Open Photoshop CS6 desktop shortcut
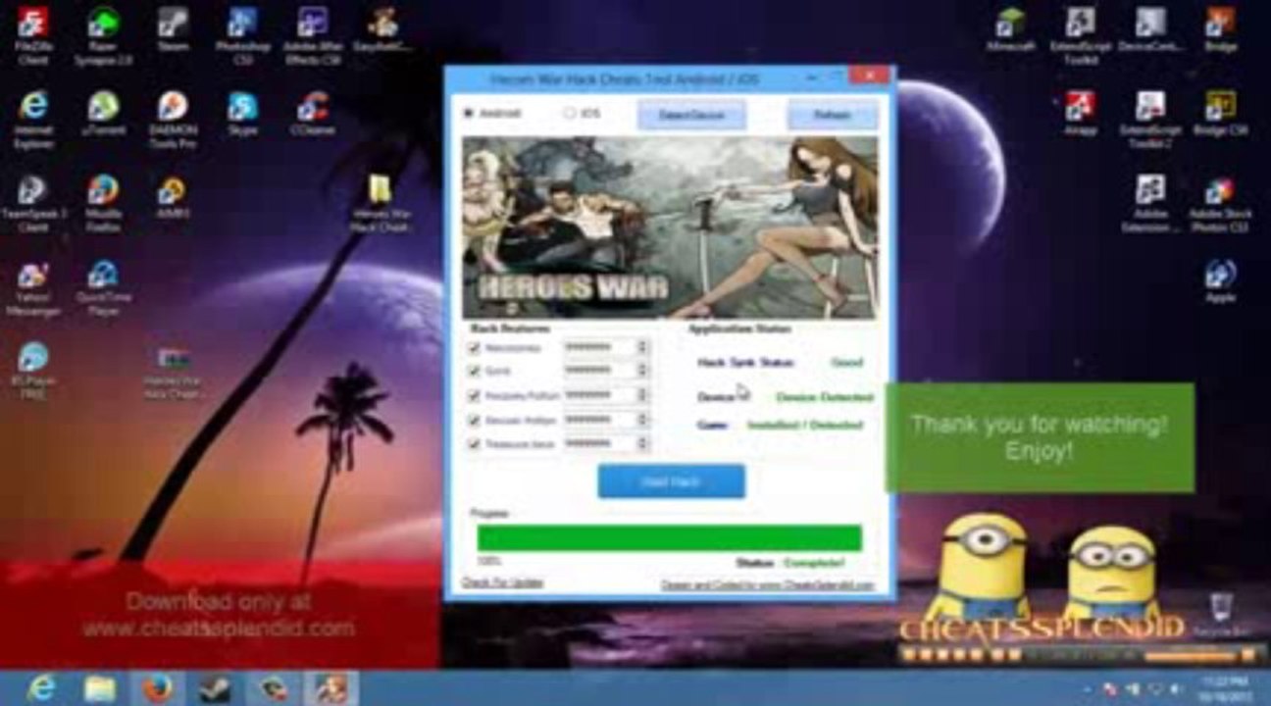This screenshot has height=706, width=1271. [242, 34]
